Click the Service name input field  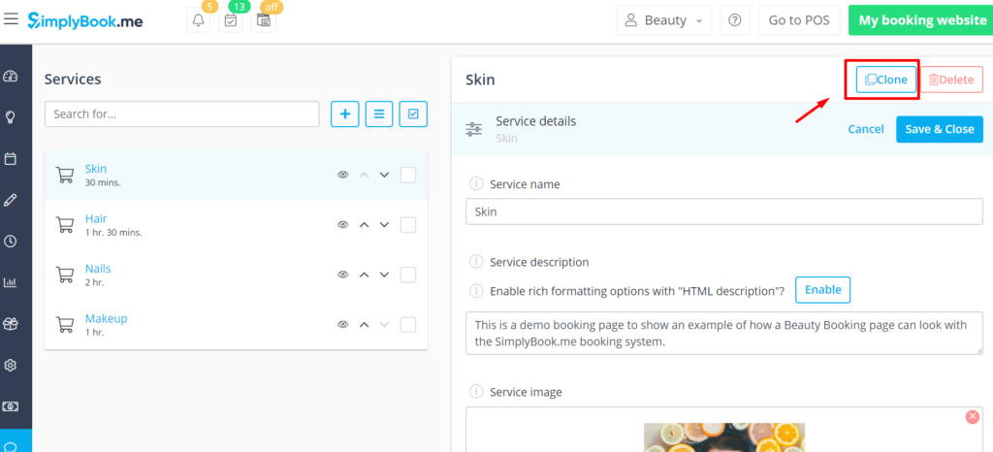coord(723,212)
